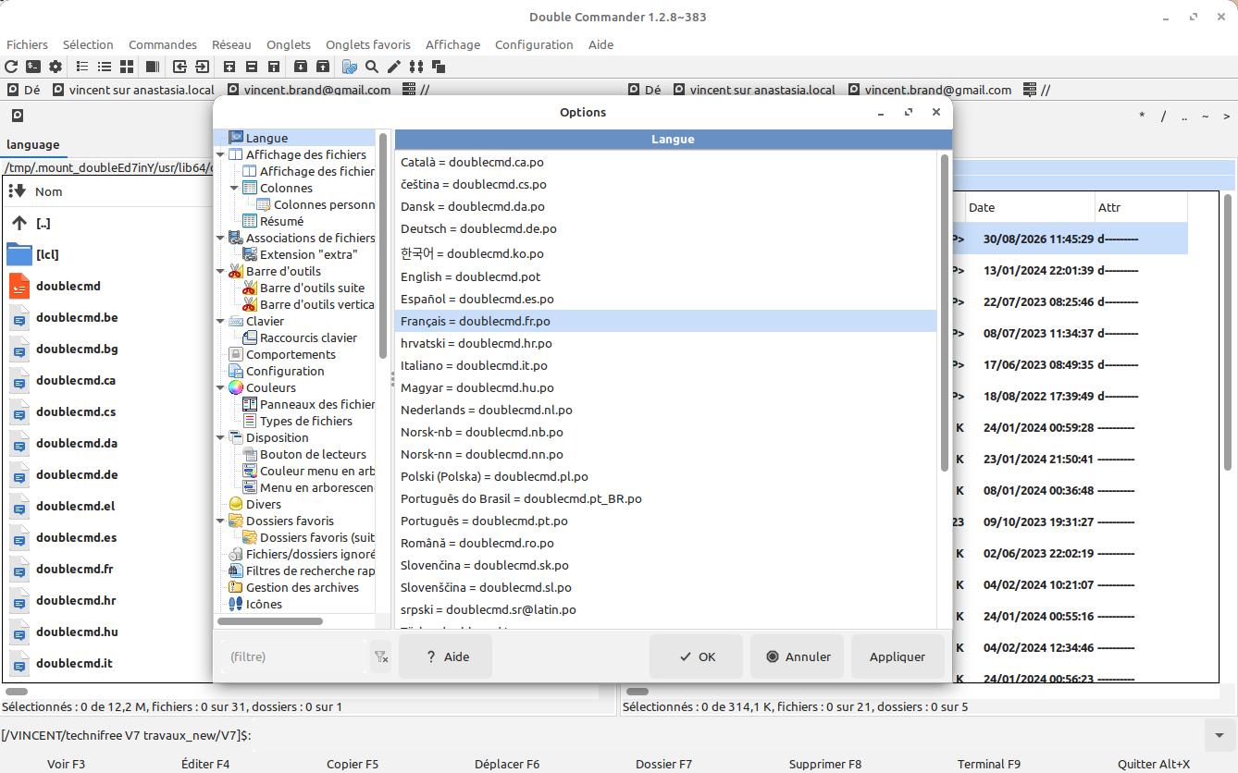This screenshot has width=1238, height=773.
Task: Choose Italiano = doublecmd.it.po language
Action: [x=666, y=366]
